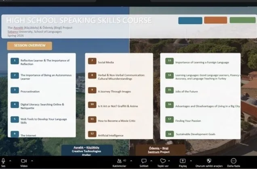
Task: Expand arrow next to Katılımcılar
Action: [x=131, y=161]
